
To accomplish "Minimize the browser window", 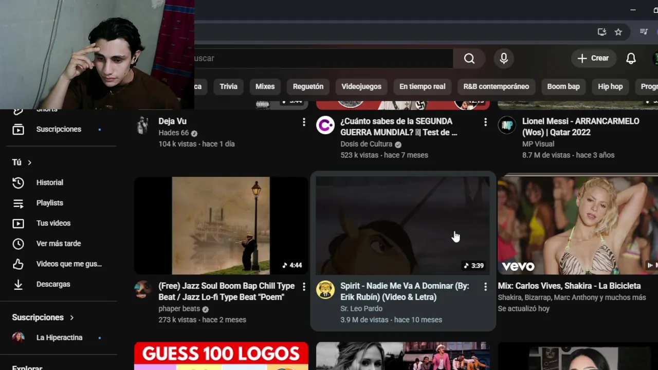I will tap(633, 10).
